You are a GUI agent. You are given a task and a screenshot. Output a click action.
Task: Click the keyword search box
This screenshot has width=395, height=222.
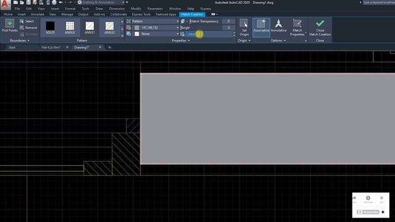(379, 2)
